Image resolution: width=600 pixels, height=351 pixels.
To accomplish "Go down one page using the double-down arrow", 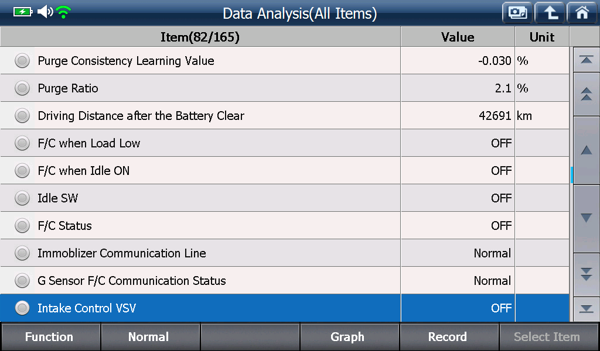I will (x=586, y=274).
